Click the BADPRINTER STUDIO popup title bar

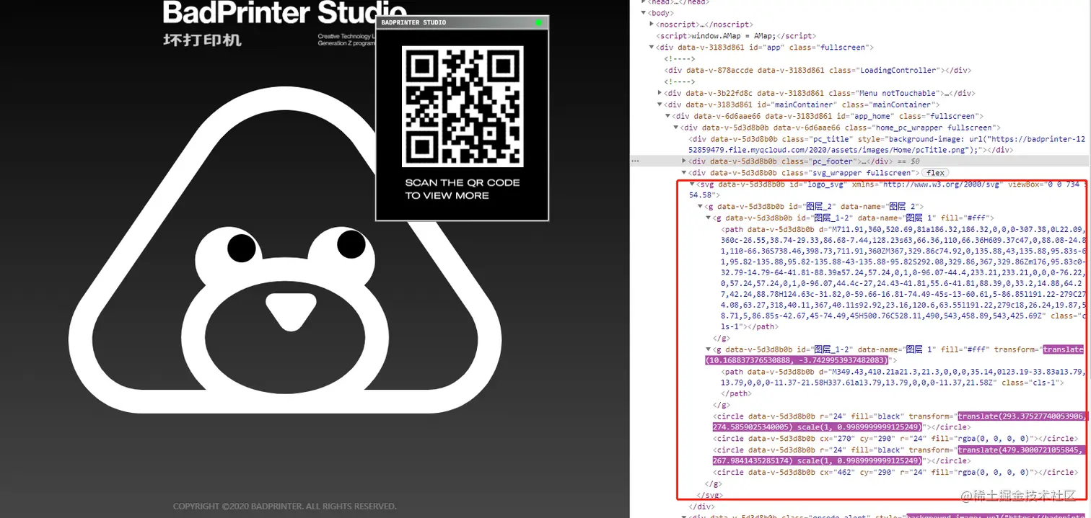(463, 22)
